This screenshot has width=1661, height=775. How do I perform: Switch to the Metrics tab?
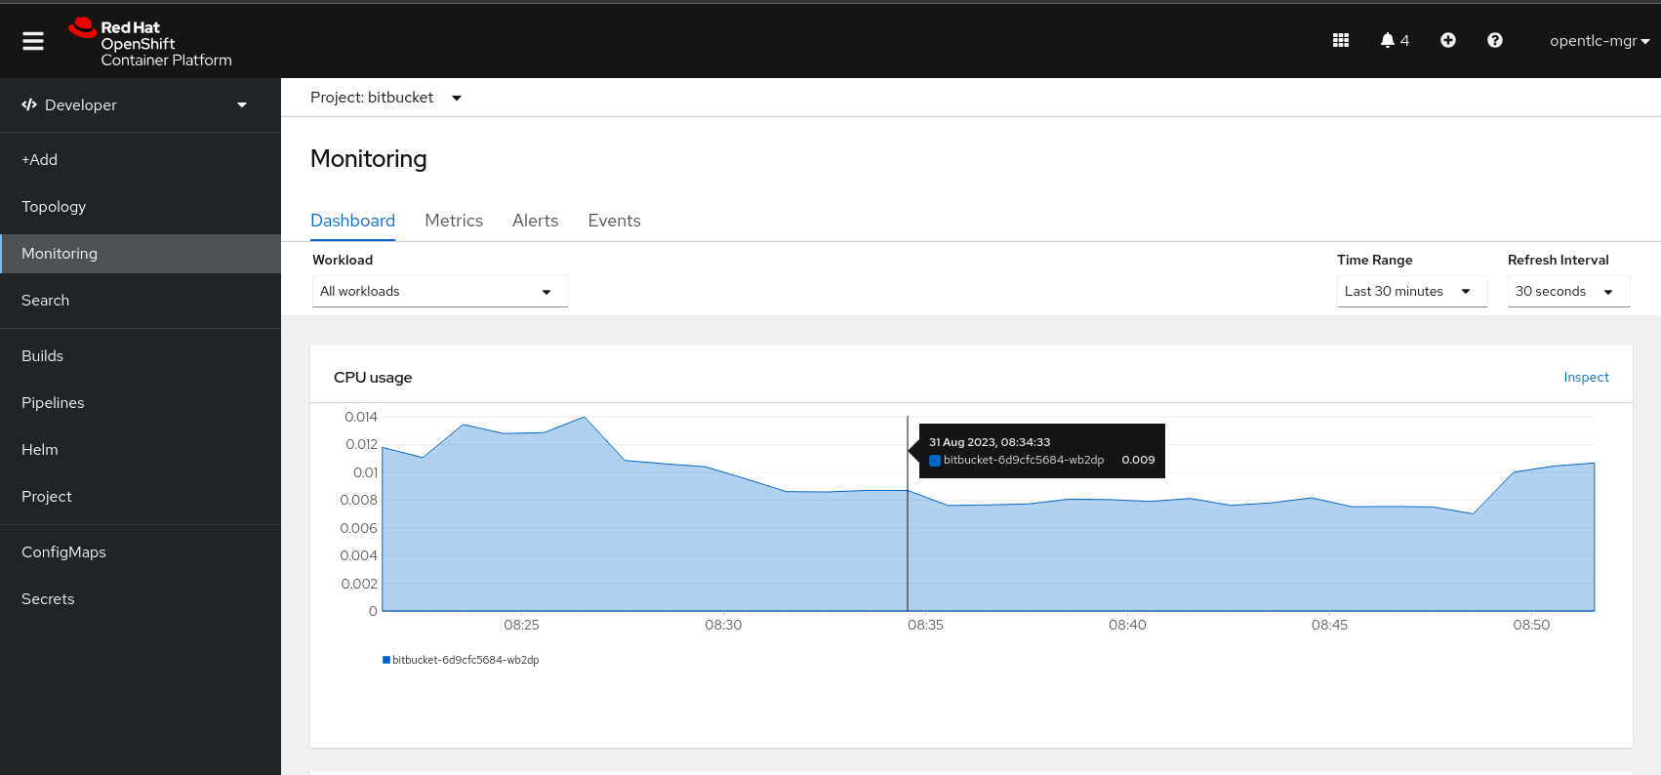pyautogui.click(x=454, y=221)
